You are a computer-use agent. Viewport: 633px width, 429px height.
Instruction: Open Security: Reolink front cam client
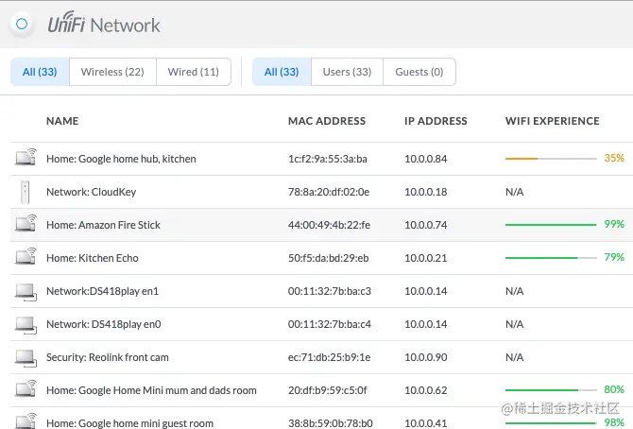[108, 357]
